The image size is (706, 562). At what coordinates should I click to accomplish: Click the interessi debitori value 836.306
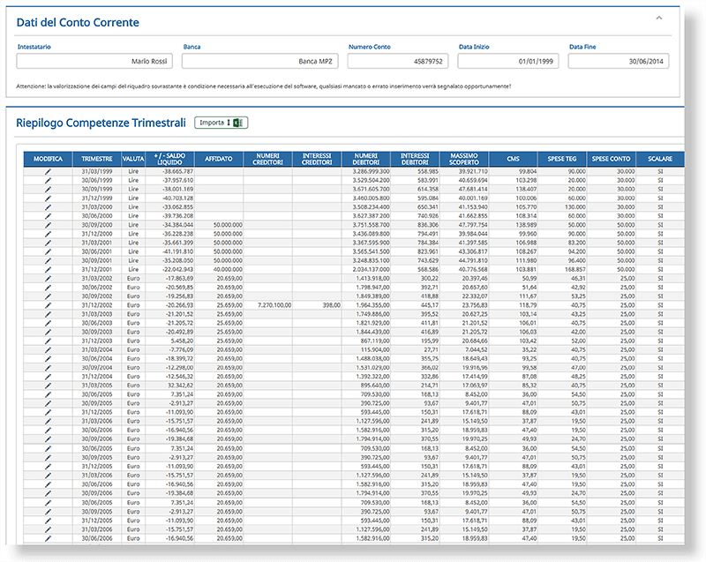428,225
